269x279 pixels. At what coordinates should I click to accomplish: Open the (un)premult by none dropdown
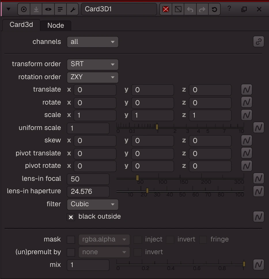click(x=104, y=252)
